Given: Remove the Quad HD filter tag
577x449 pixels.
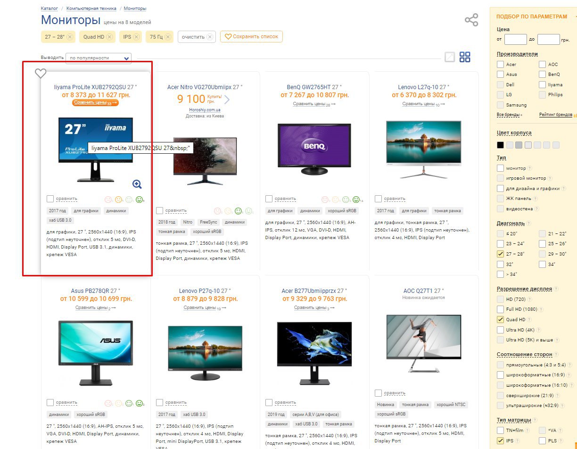Looking at the screenshot, I should point(109,37).
